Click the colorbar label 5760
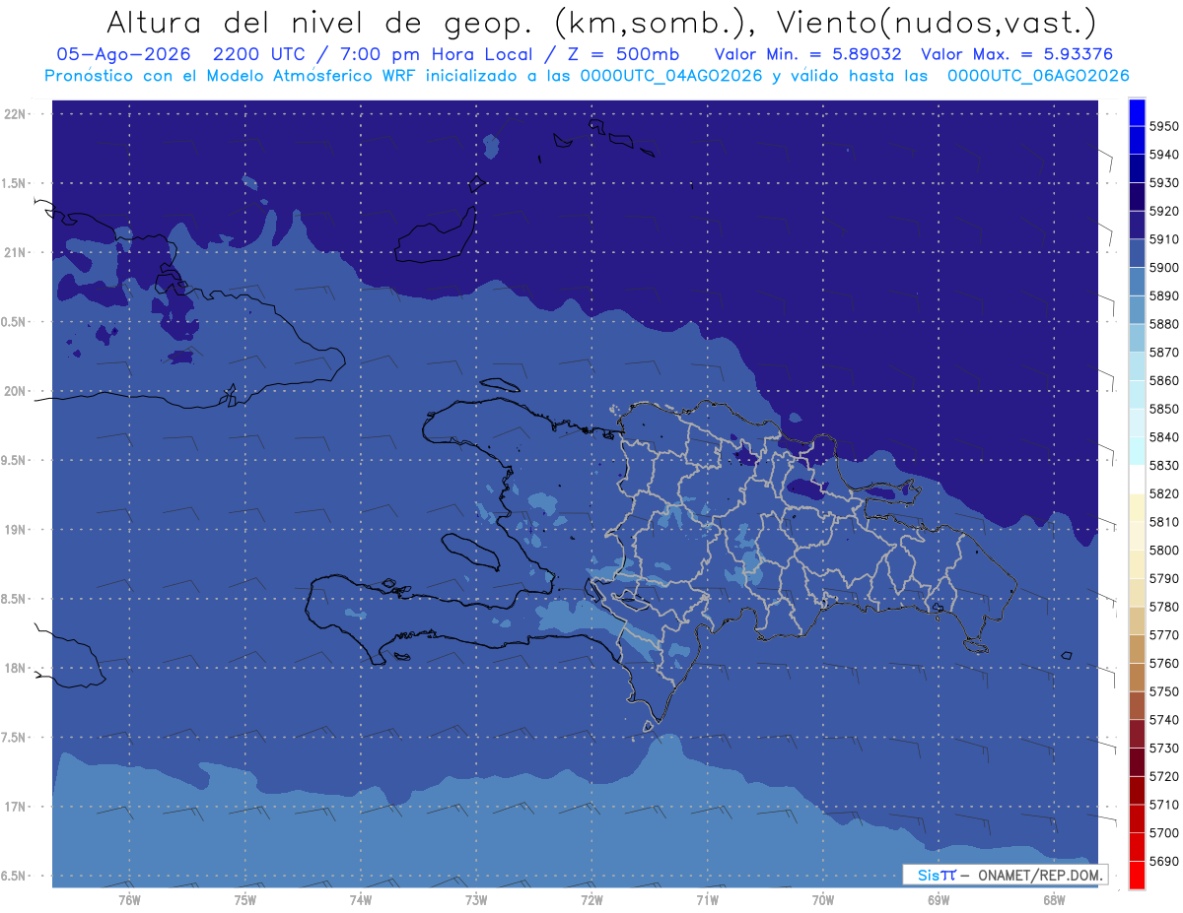The height and width of the screenshot is (913, 1183). (x=1164, y=664)
